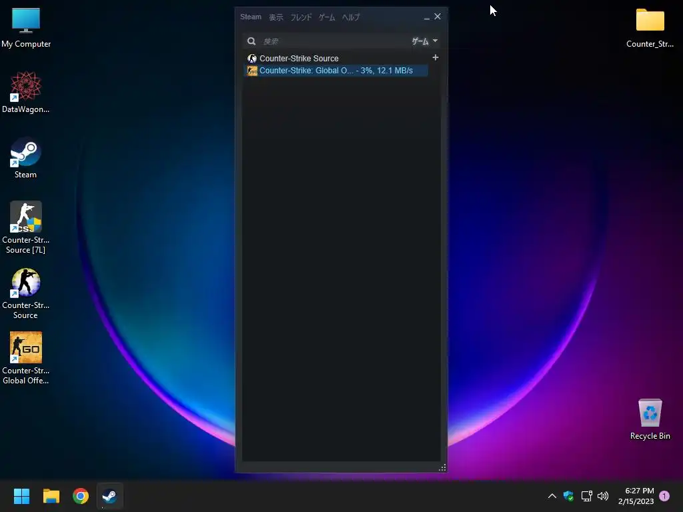Click the plus add button in Steam list

(435, 57)
